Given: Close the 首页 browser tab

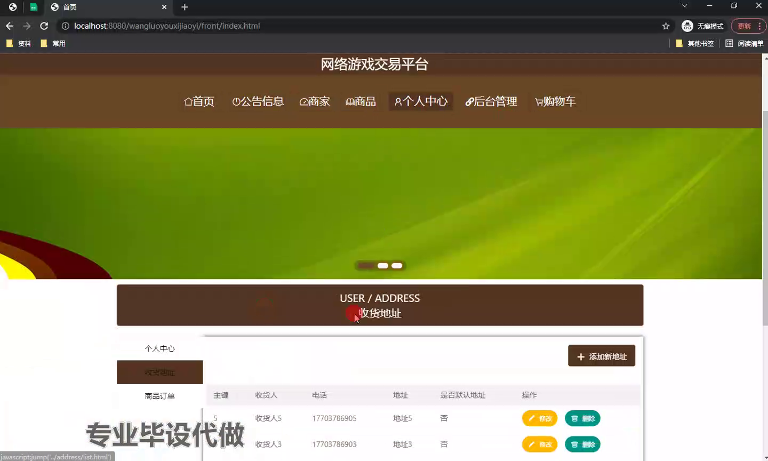Looking at the screenshot, I should coord(164,7).
